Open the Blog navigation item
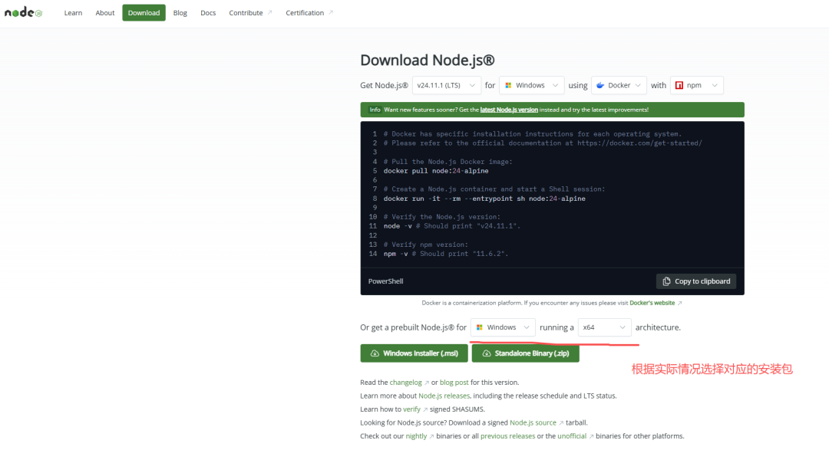The image size is (829, 450). tap(180, 13)
